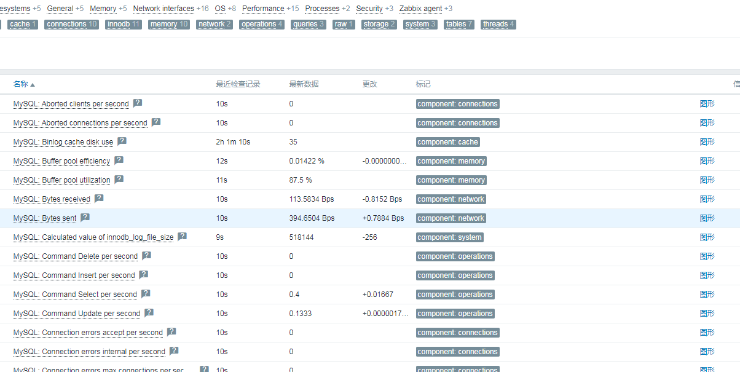Select the threads 4 tag filter
The width and height of the screenshot is (740, 372).
click(x=498, y=24)
